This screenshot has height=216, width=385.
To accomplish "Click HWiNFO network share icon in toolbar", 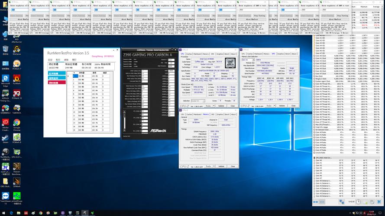I will pyautogui.click(x=342, y=202).
